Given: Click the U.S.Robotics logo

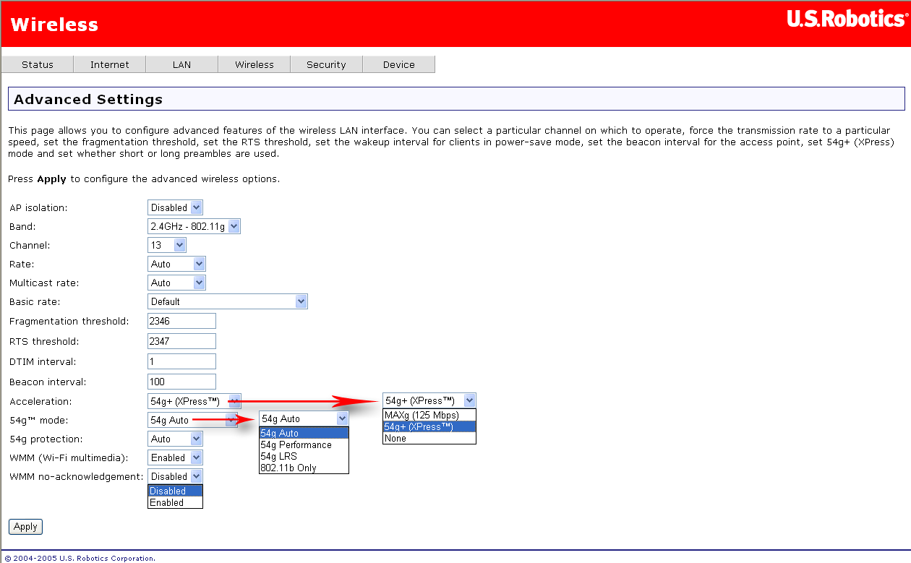Looking at the screenshot, I should point(847,20).
